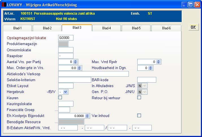The width and height of the screenshot is (202, 137).
Task: Click the Eenh. value ST
Action: [150, 14]
